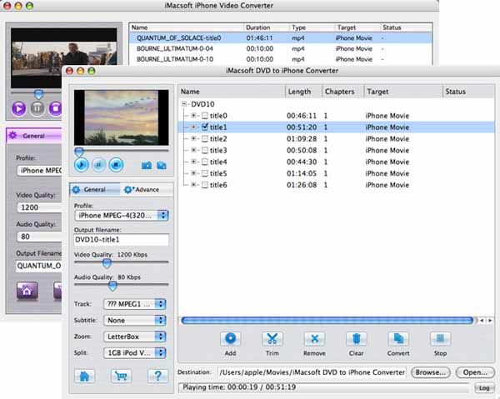Check the title3 checkbox
Screen dimensions: 500x399
point(204,150)
